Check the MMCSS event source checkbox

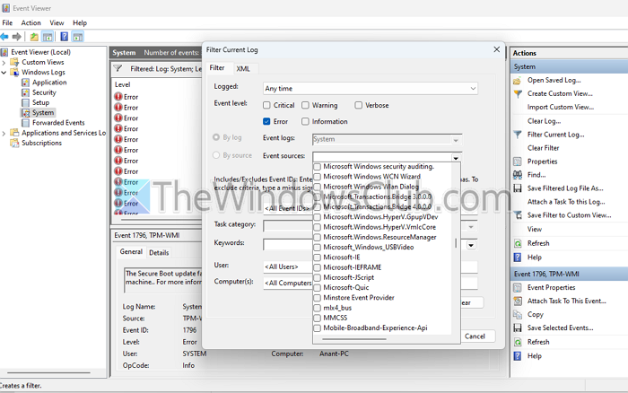[318, 319]
